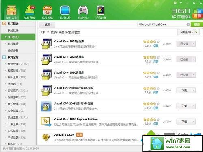The image size is (203, 152).
Task: Click the Visual C++ 2005运行库 package icon
Action: tap(46, 43)
